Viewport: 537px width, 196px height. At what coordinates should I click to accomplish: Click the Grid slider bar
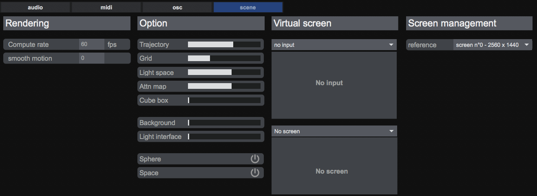224,59
